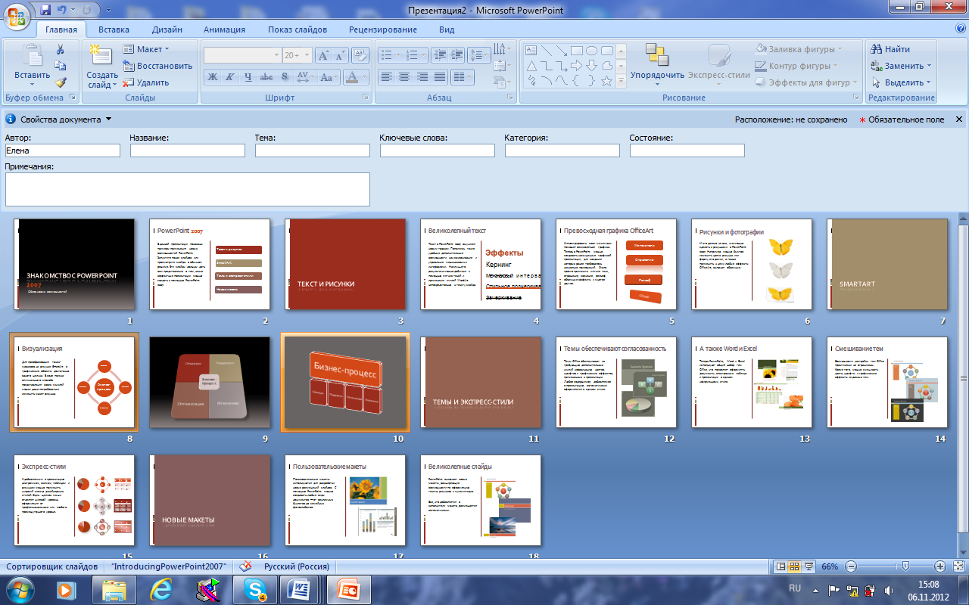Open the Выделить select dropdown
This screenshot has width=969, height=605.
902,82
